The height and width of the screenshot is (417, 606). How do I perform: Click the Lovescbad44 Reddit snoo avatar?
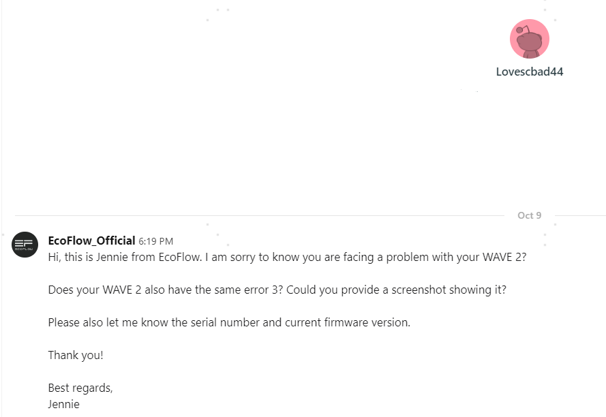click(529, 39)
